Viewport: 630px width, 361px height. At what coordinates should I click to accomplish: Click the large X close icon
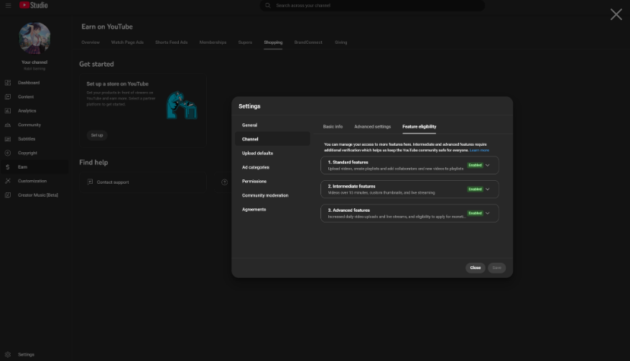click(x=616, y=14)
